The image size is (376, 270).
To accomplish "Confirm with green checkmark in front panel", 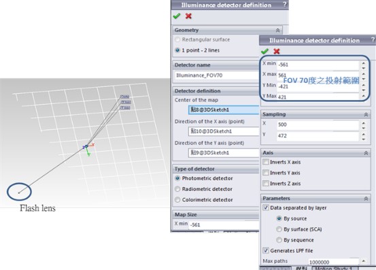I will coord(264,51).
